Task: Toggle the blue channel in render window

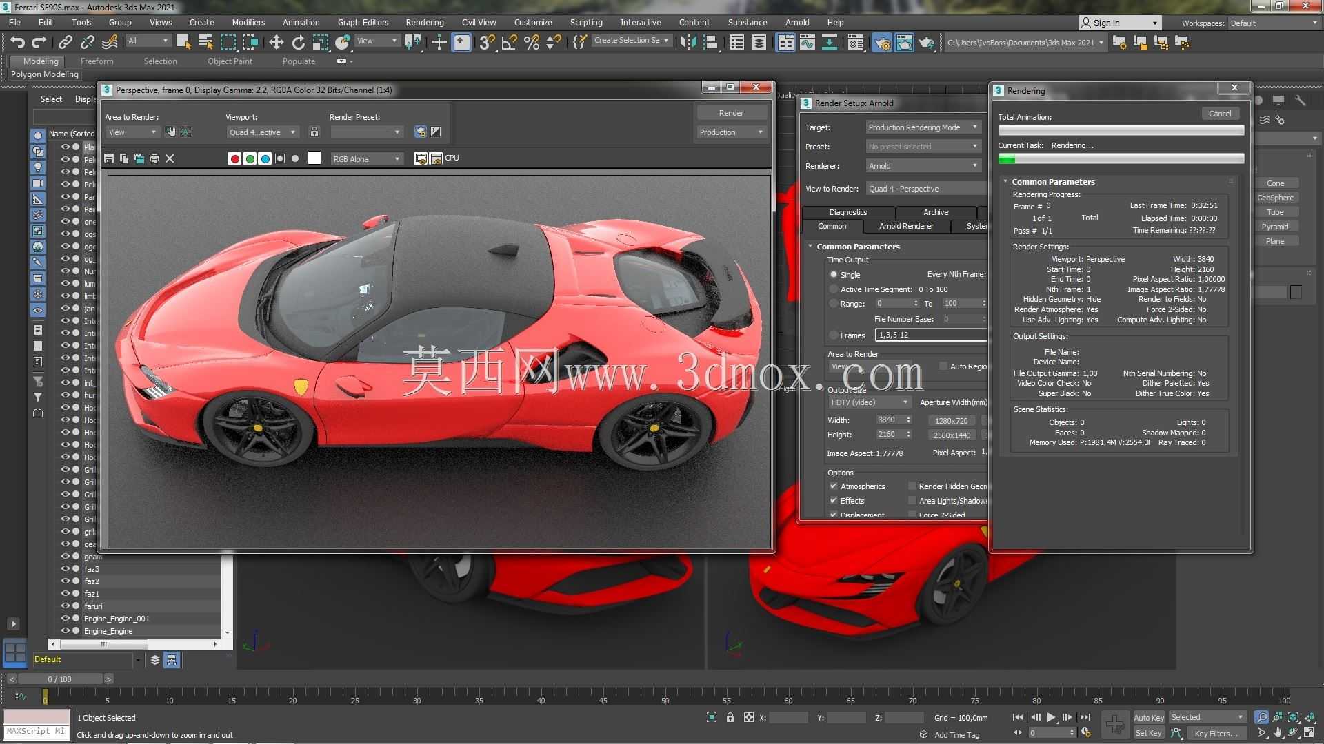Action: point(265,158)
